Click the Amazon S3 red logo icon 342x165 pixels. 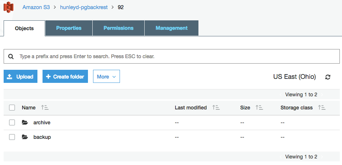point(9,7)
